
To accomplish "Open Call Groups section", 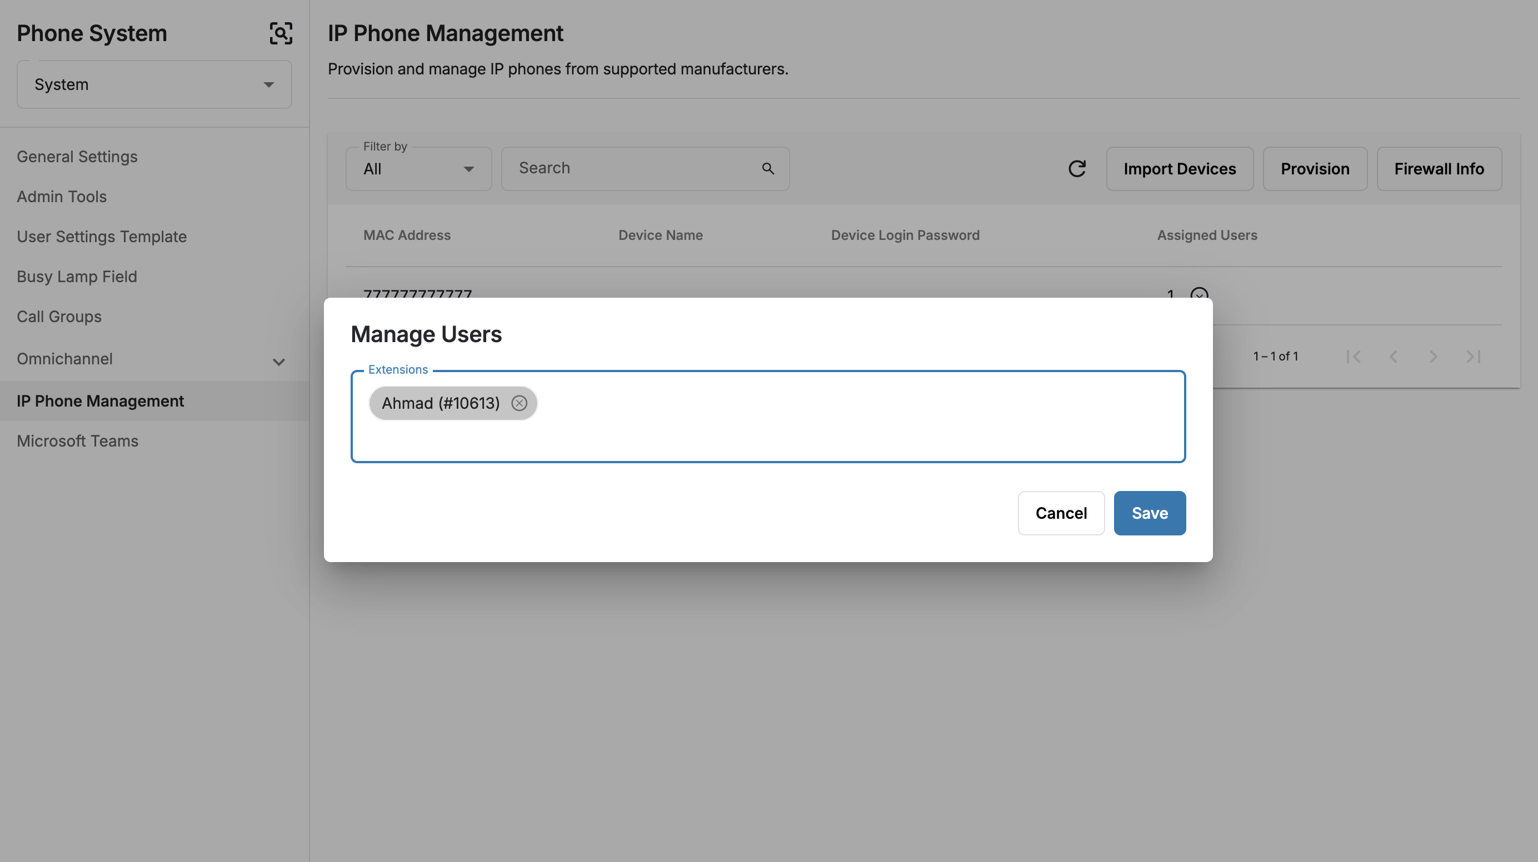I will (59, 317).
